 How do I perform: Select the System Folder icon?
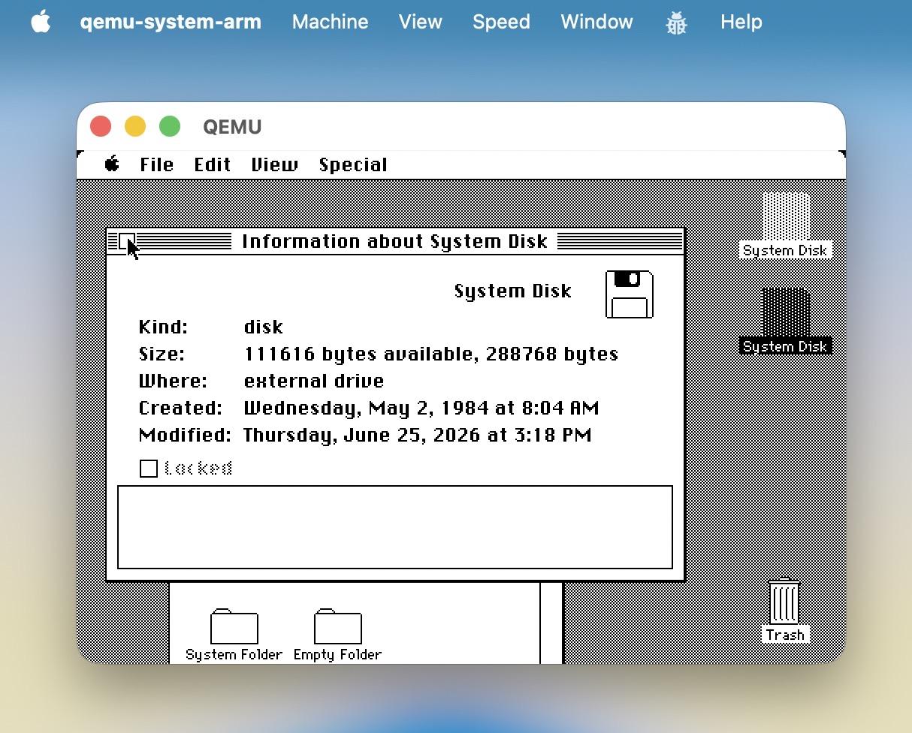tap(234, 635)
